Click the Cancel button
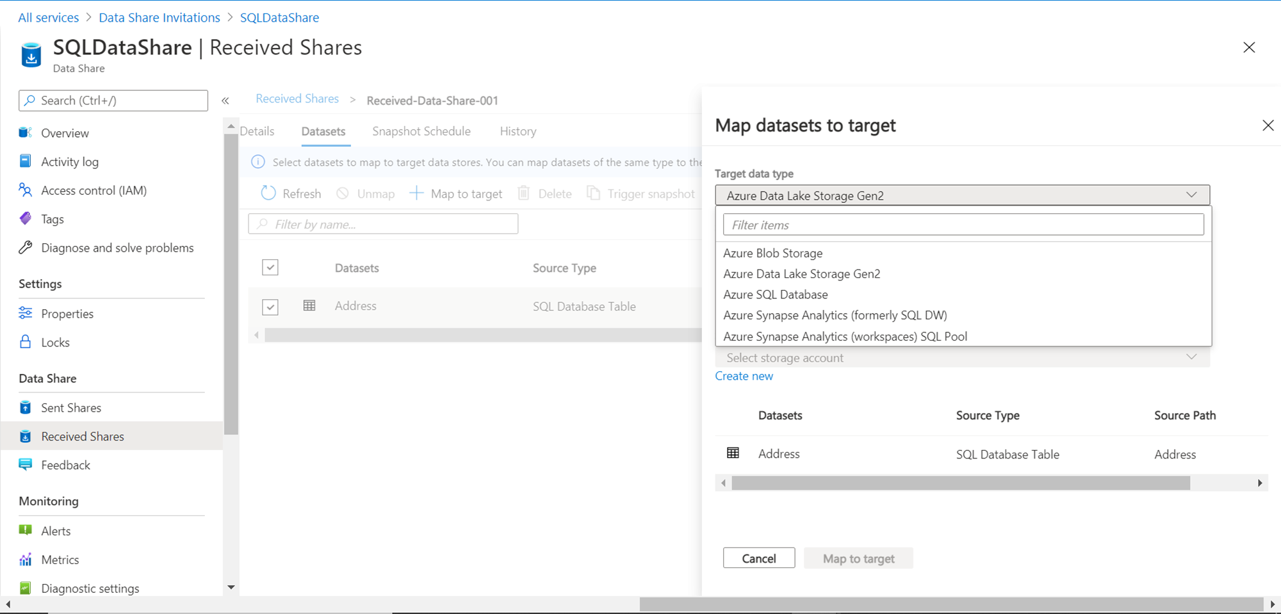Image resolution: width=1281 pixels, height=614 pixels. pyautogui.click(x=759, y=558)
